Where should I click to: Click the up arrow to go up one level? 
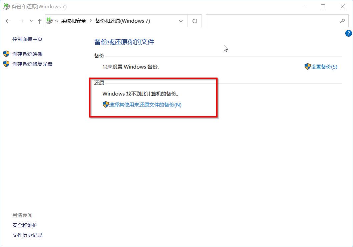(39, 21)
